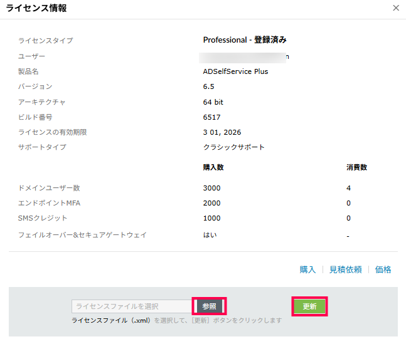
Task: Click the 製品名 label
Action: [x=28, y=71]
